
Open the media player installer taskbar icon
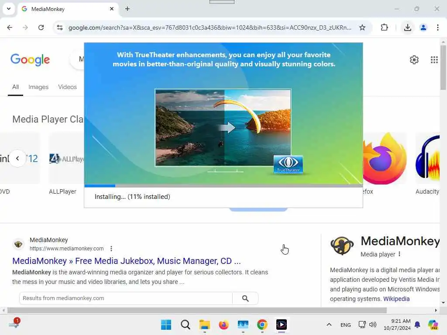pyautogui.click(x=282, y=325)
